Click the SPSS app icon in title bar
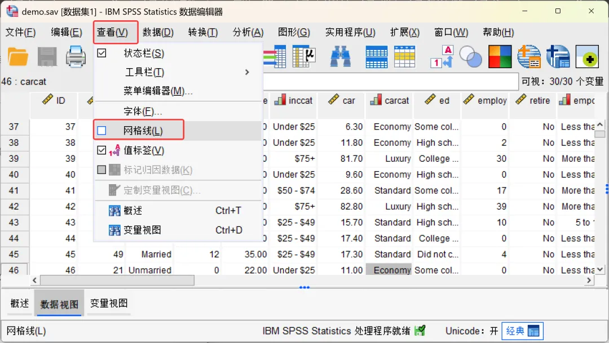 pyautogui.click(x=12, y=11)
